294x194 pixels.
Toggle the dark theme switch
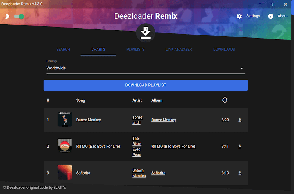[x=19, y=17]
